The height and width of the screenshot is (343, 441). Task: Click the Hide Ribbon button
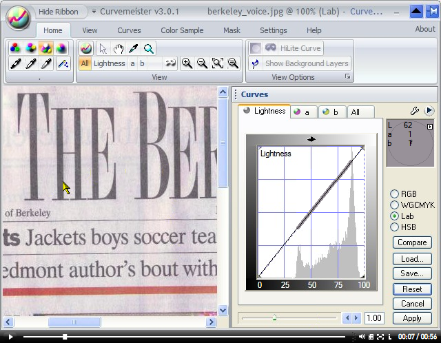[x=59, y=12]
